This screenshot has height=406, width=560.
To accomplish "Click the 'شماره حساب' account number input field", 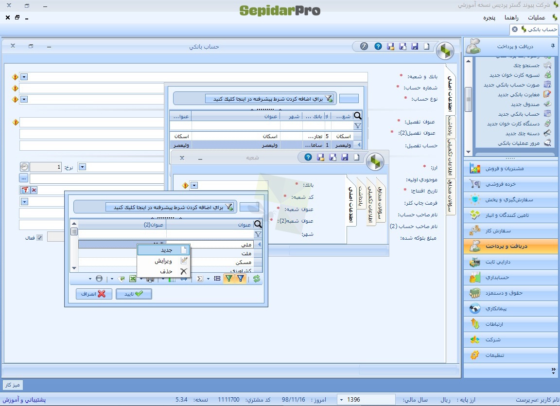I will 91,88.
